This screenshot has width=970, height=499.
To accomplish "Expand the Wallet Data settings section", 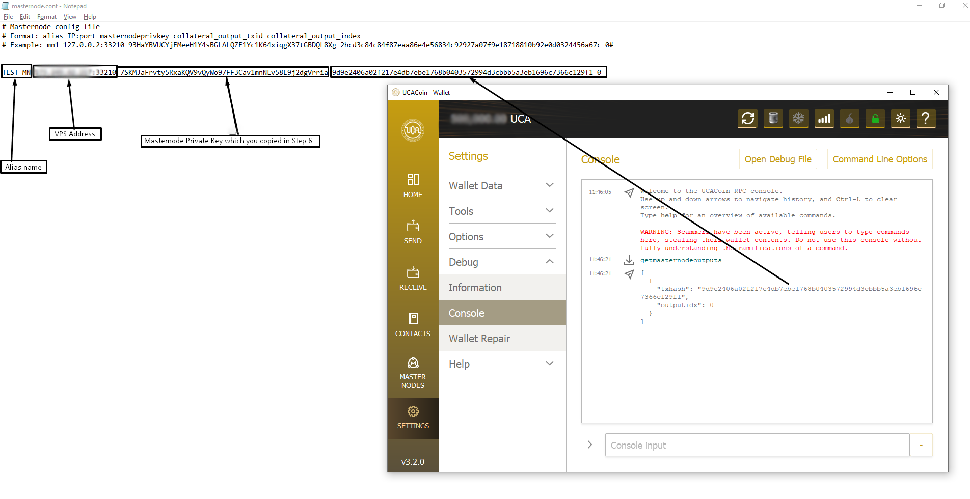I will tap(502, 185).
